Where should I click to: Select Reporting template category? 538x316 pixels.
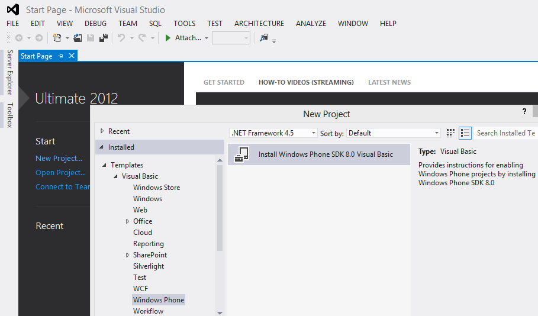click(149, 244)
